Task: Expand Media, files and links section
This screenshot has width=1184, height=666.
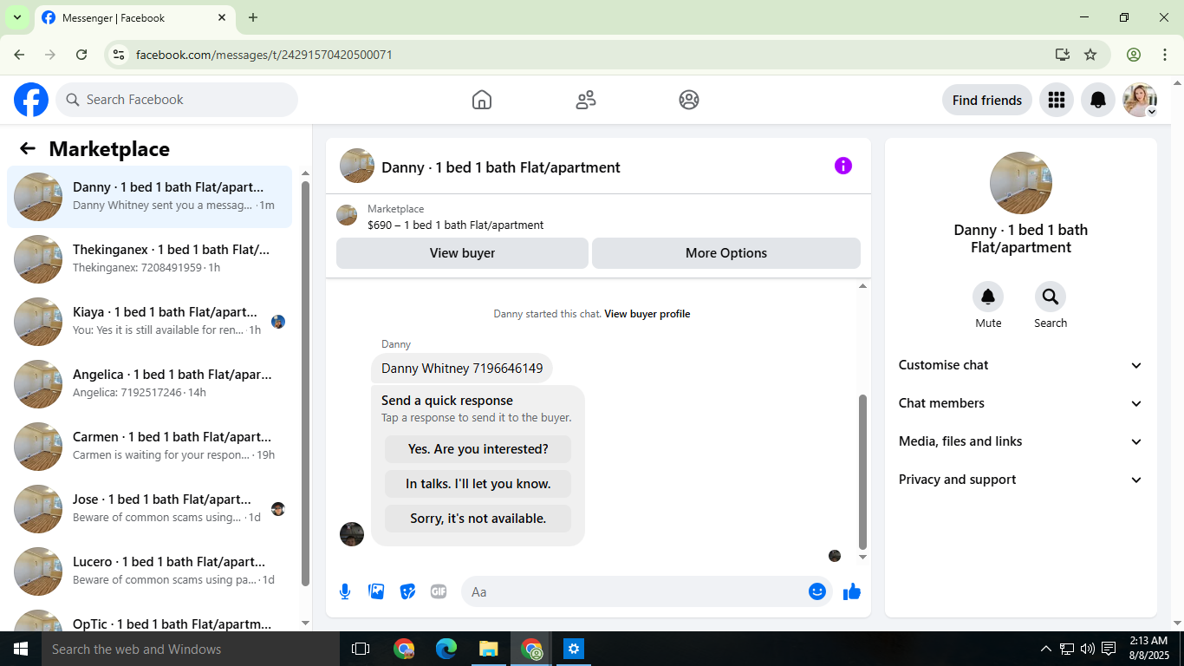Action: pos(1021,441)
